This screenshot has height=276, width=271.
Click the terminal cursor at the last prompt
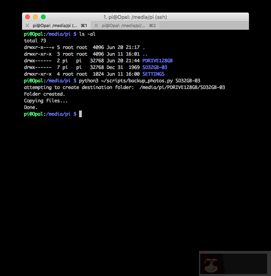point(81,114)
